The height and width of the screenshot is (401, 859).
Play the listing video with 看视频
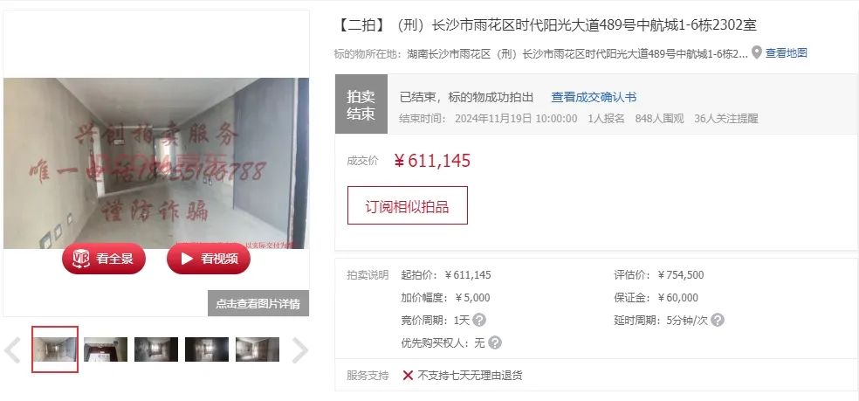click(208, 259)
